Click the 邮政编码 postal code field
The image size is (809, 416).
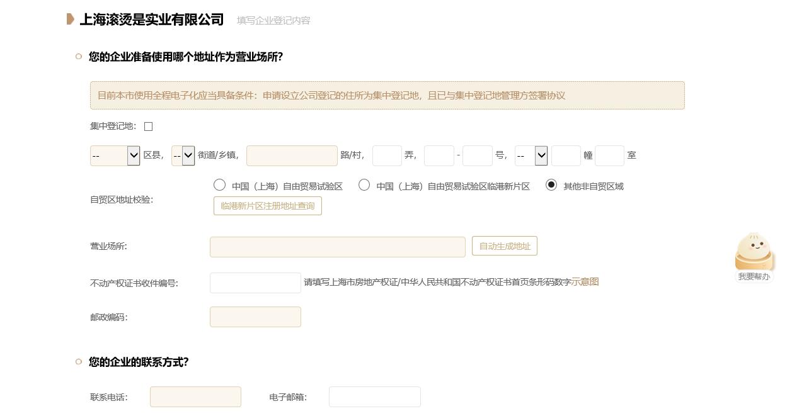[255, 317]
